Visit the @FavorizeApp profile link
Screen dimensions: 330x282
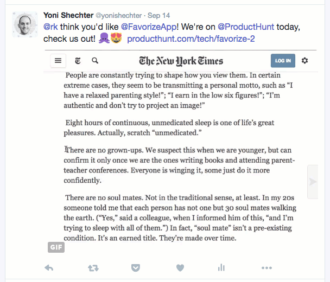(149, 27)
